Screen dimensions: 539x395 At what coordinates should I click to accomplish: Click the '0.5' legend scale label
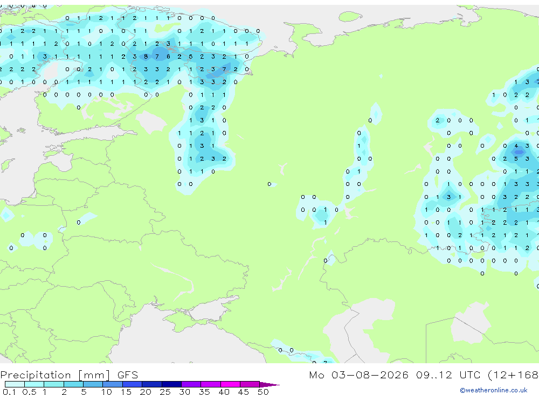coord(29,392)
